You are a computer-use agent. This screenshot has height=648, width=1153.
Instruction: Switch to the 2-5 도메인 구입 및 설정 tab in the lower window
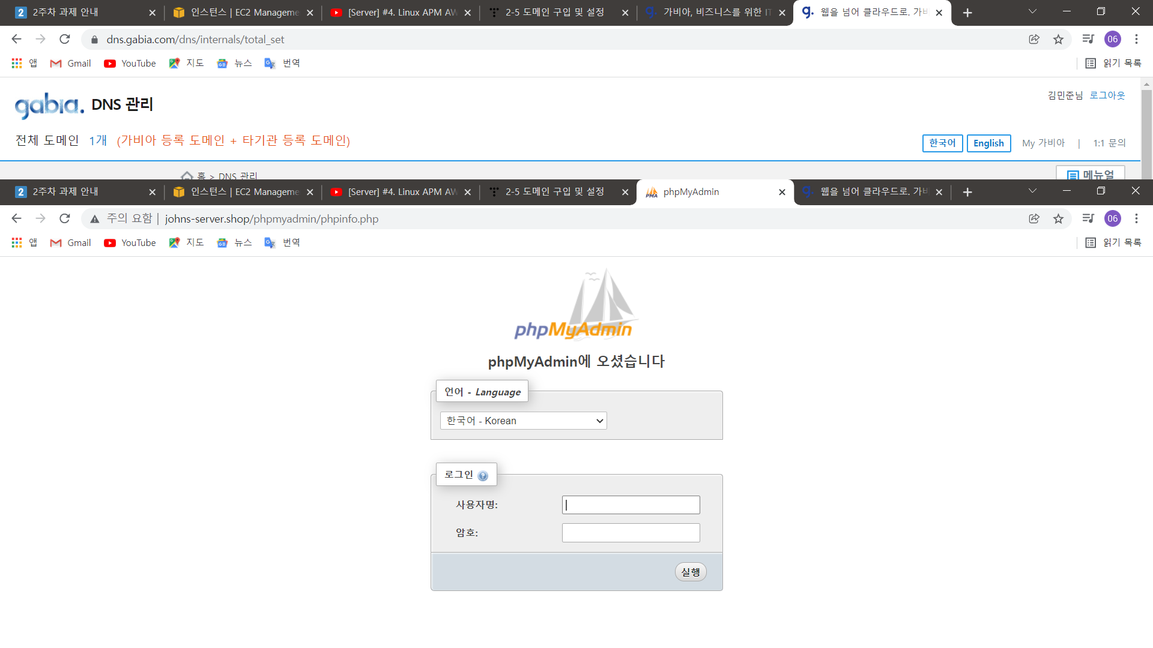(x=554, y=191)
